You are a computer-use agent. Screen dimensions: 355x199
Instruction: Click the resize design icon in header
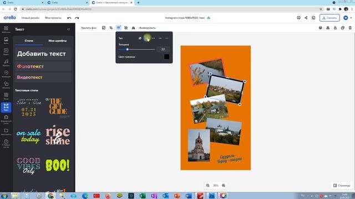click(313, 18)
